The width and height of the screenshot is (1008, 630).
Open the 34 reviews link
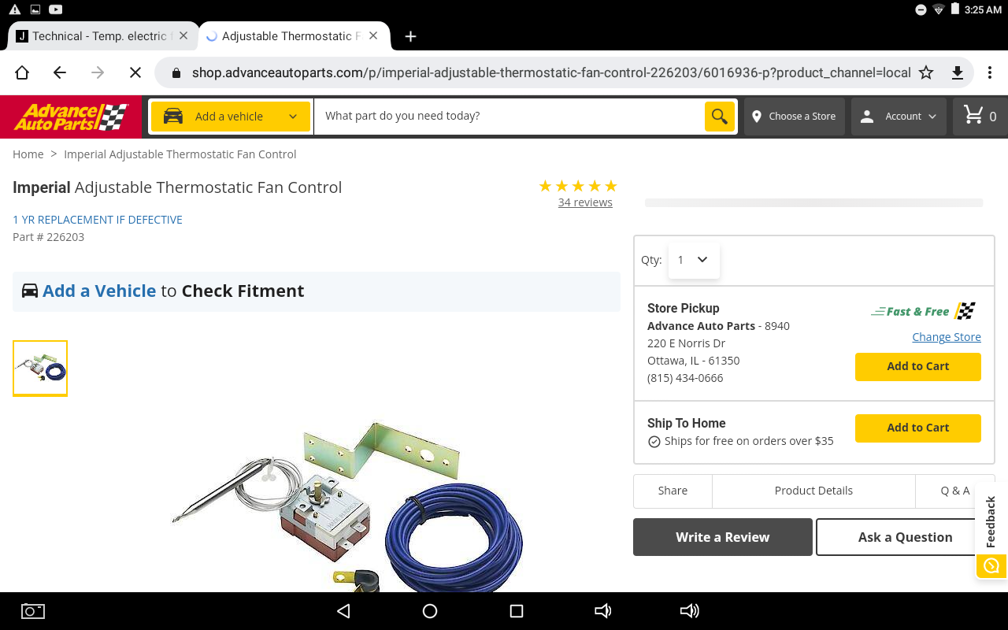(585, 202)
